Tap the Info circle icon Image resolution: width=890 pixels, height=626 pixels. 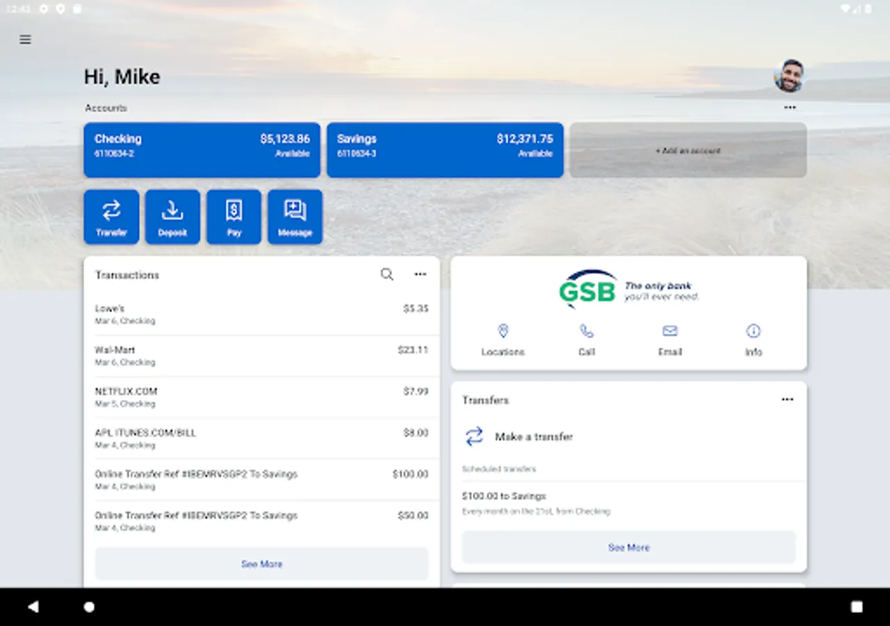point(754,331)
